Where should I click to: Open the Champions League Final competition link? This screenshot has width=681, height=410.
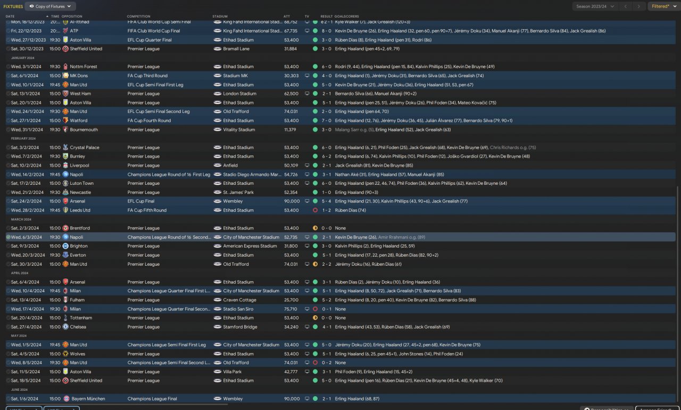[151, 399]
